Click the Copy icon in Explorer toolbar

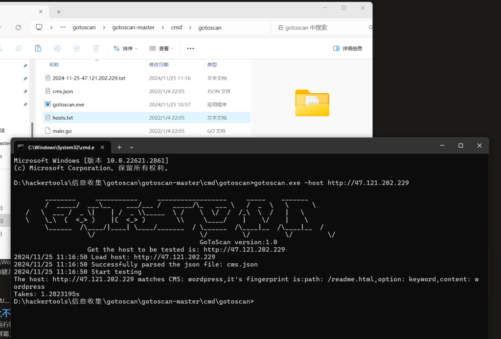[19, 48]
